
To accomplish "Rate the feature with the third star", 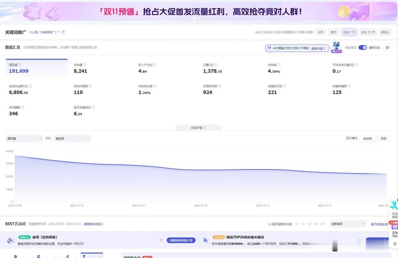I will [309, 224].
